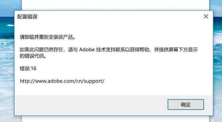Click the 请卸载并重新安装该产品 message line
Screen dimensions: 222x122
click(47, 38)
